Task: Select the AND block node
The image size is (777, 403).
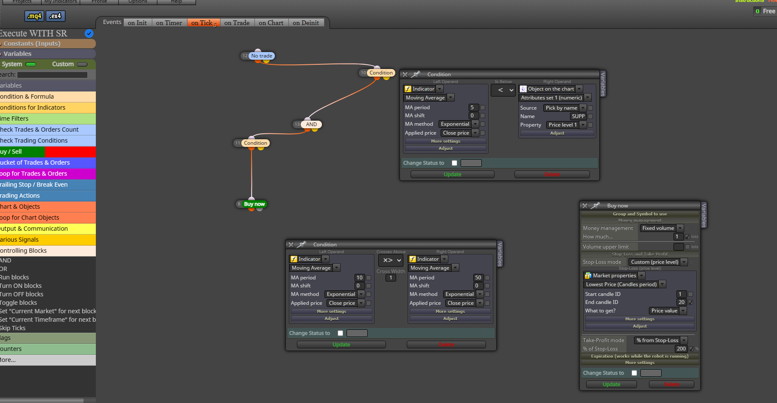Action: (x=311, y=124)
